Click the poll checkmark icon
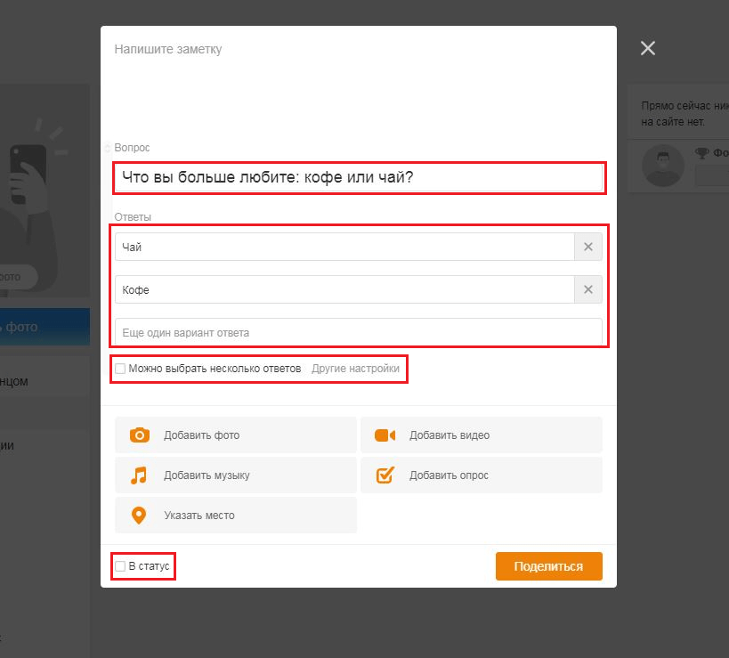 385,475
